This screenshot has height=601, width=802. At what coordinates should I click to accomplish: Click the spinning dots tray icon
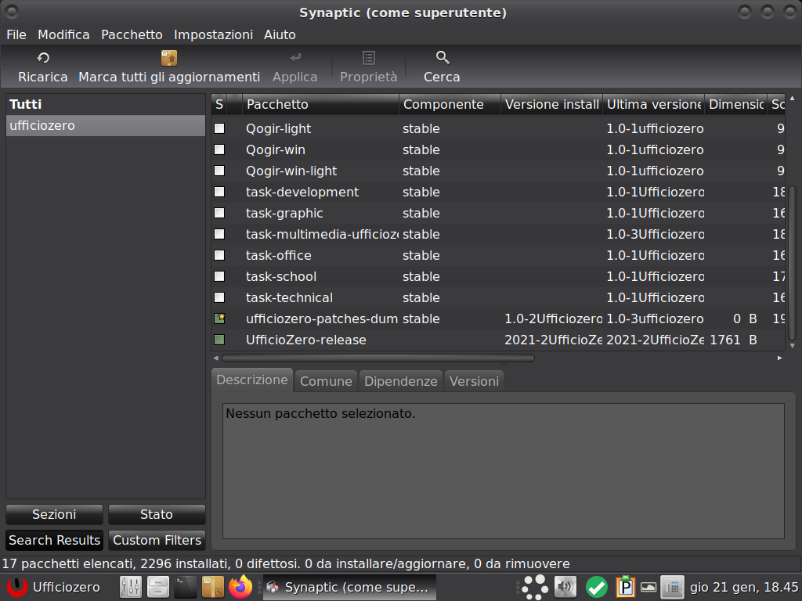pos(535,587)
